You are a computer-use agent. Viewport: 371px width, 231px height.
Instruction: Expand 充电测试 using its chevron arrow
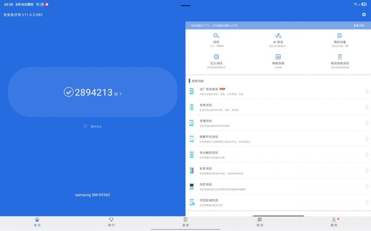pyautogui.click(x=367, y=107)
